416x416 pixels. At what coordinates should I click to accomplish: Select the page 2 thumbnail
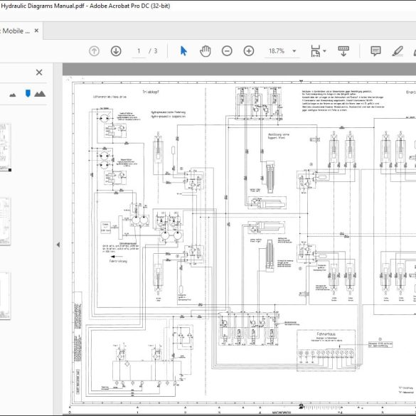(5, 221)
